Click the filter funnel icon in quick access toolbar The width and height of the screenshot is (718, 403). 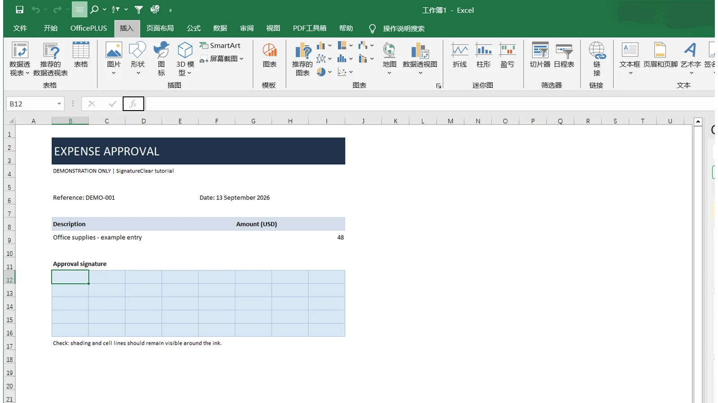pyautogui.click(x=139, y=9)
